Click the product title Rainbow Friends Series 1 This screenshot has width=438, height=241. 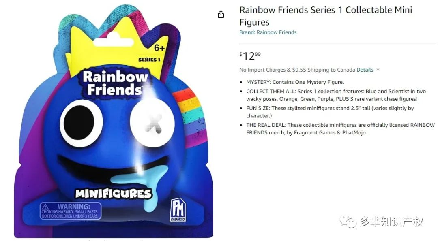[326, 16]
